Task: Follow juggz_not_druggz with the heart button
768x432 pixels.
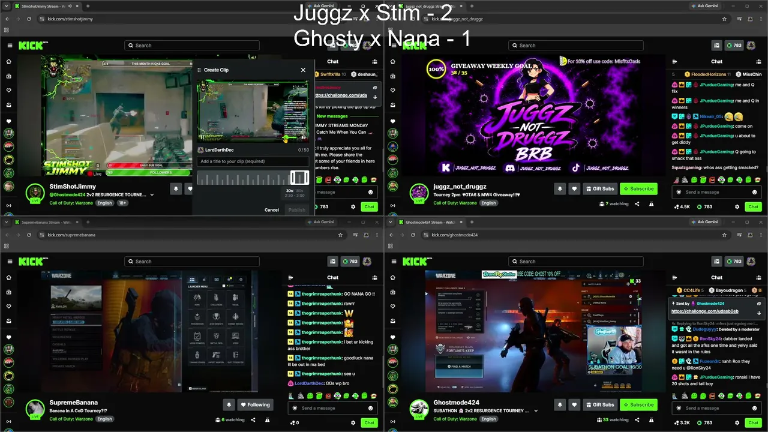Action: (574, 188)
